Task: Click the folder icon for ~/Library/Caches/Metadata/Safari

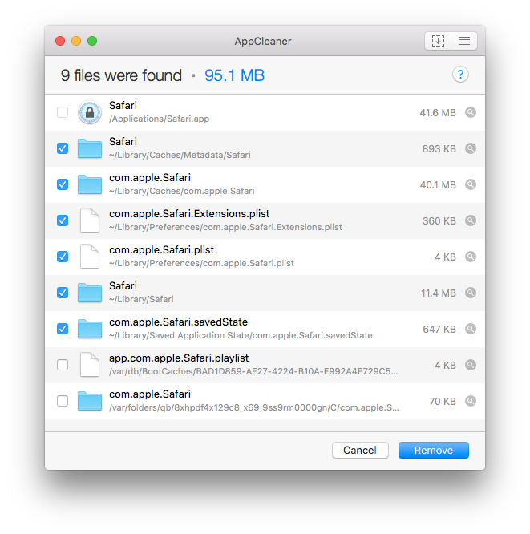Action: pyautogui.click(x=90, y=148)
